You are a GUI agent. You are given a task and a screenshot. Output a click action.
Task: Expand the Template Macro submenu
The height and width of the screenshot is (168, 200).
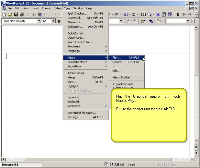point(85,62)
